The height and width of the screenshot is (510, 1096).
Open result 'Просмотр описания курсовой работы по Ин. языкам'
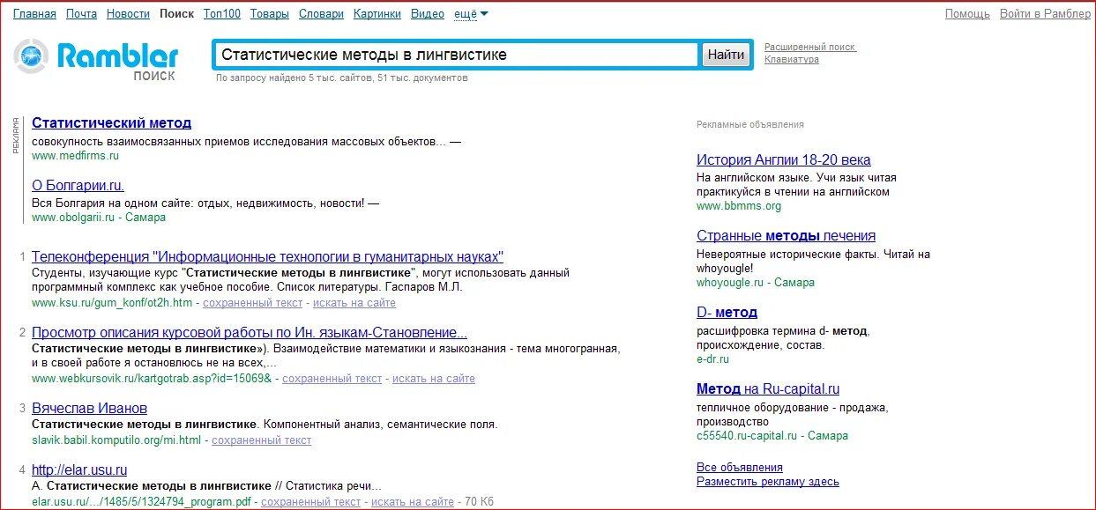click(250, 332)
